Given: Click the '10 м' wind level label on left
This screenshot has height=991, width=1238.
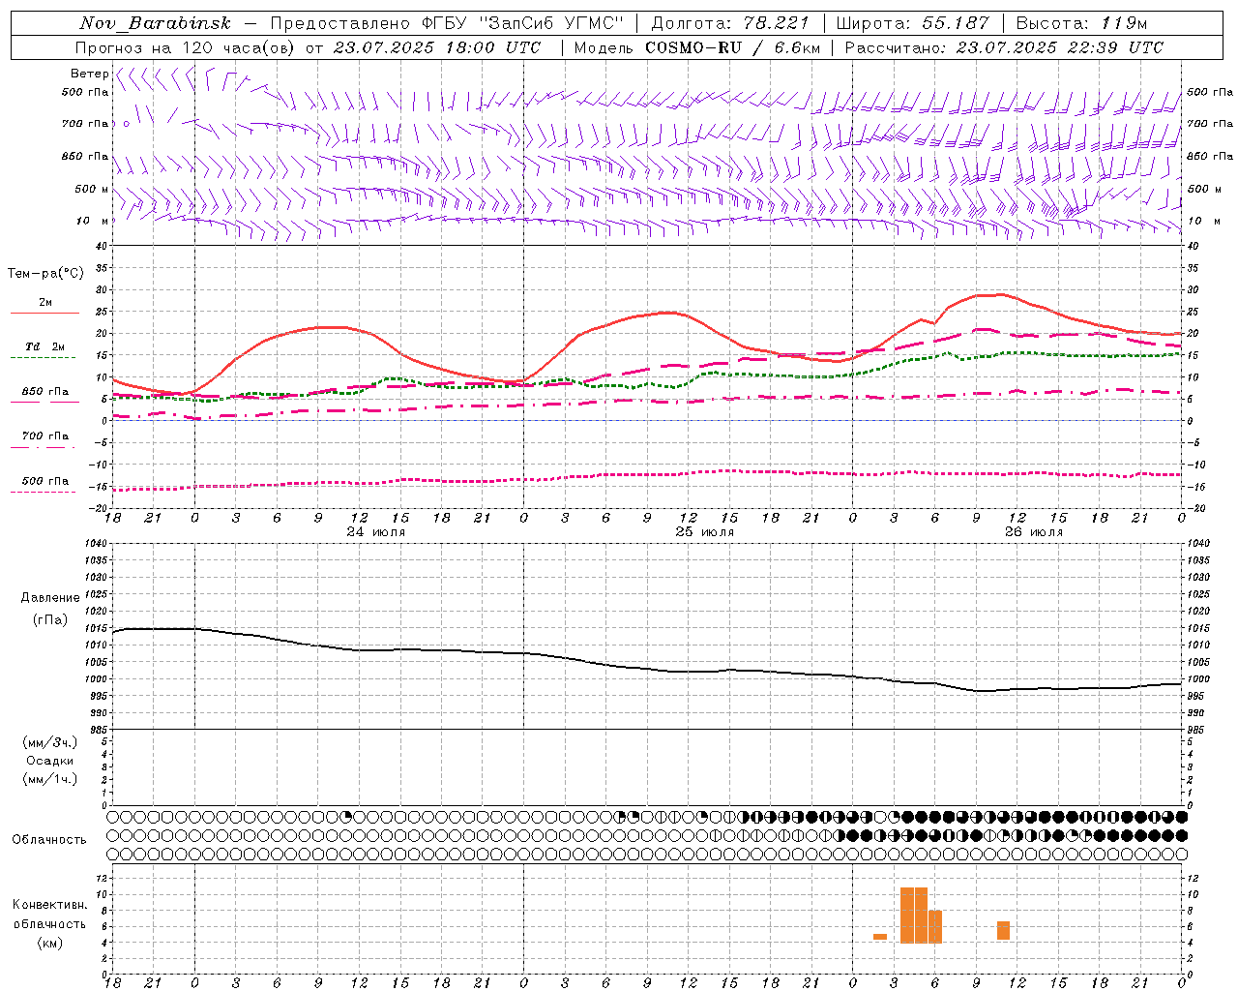Looking at the screenshot, I should [91, 221].
